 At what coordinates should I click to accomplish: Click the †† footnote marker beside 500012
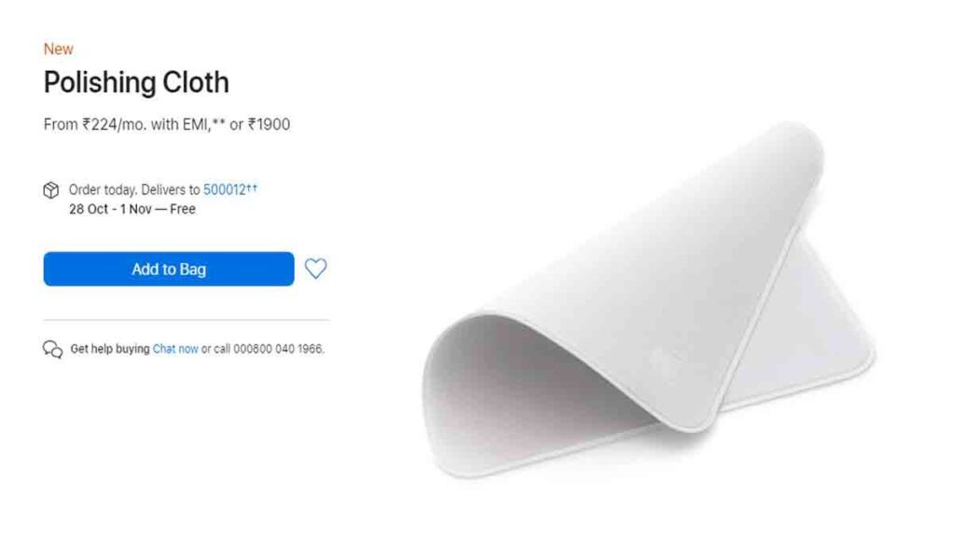click(x=252, y=188)
